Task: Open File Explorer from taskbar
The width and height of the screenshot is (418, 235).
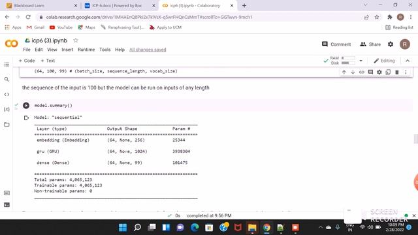Action: point(252,228)
